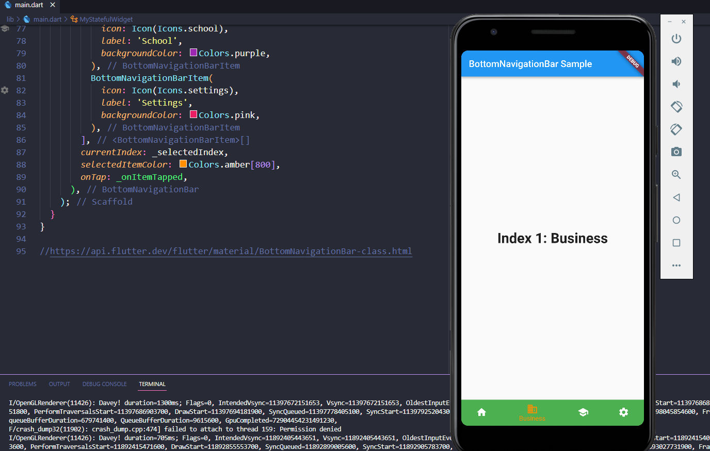Screen dimensions: 710x451
Task: Click the purple color swatch on line 79
Action: tap(193, 53)
